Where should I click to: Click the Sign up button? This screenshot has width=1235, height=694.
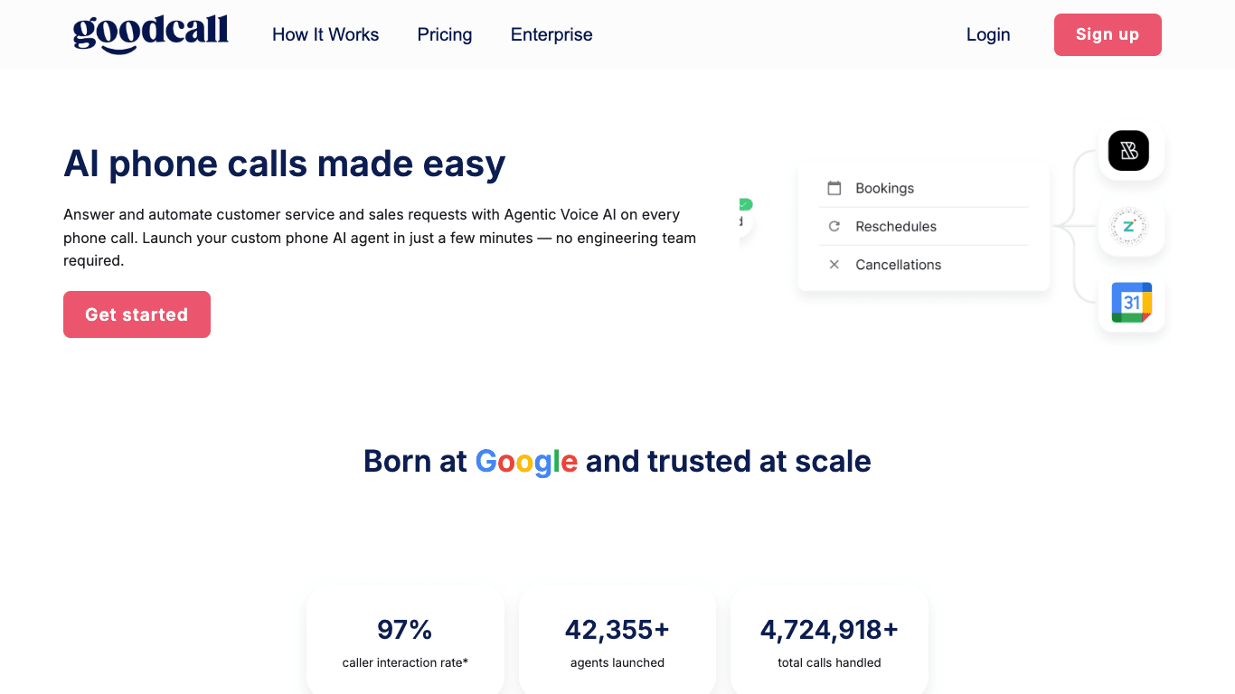(1108, 34)
